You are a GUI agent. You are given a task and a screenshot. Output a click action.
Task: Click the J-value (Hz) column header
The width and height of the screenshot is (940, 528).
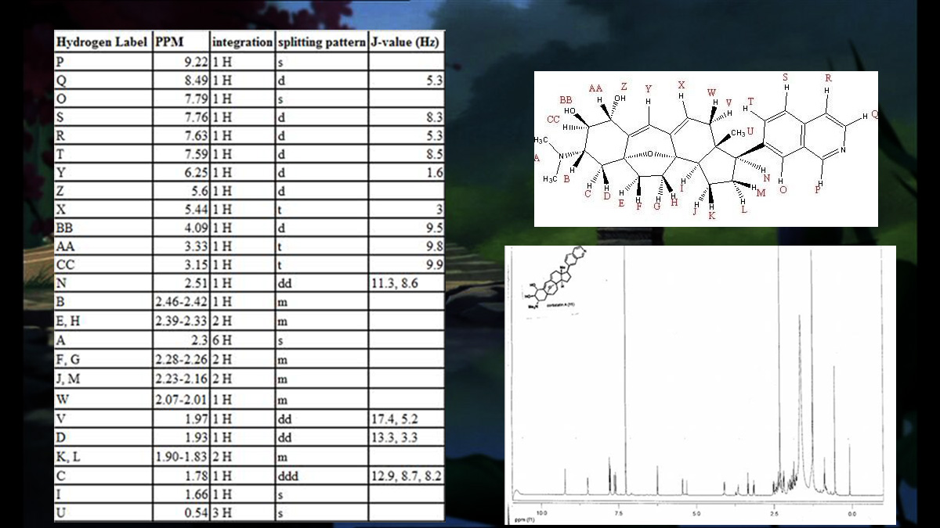[406, 41]
